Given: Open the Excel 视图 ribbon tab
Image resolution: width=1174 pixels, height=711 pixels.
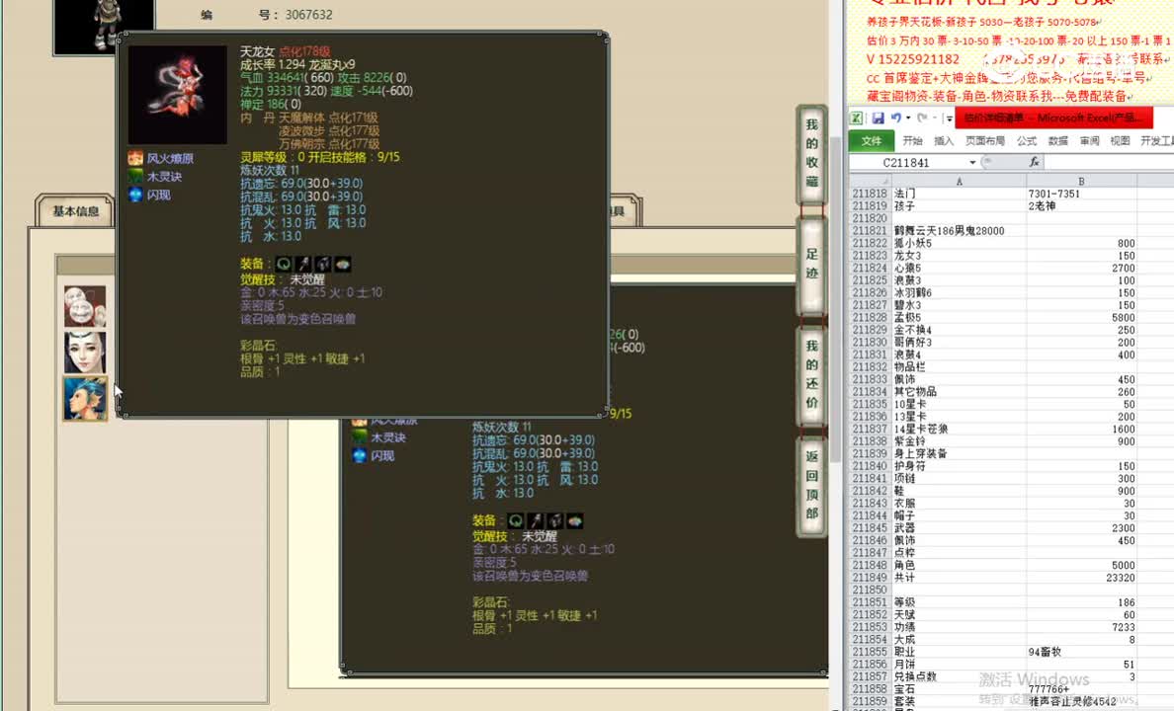Looking at the screenshot, I should coord(1120,140).
